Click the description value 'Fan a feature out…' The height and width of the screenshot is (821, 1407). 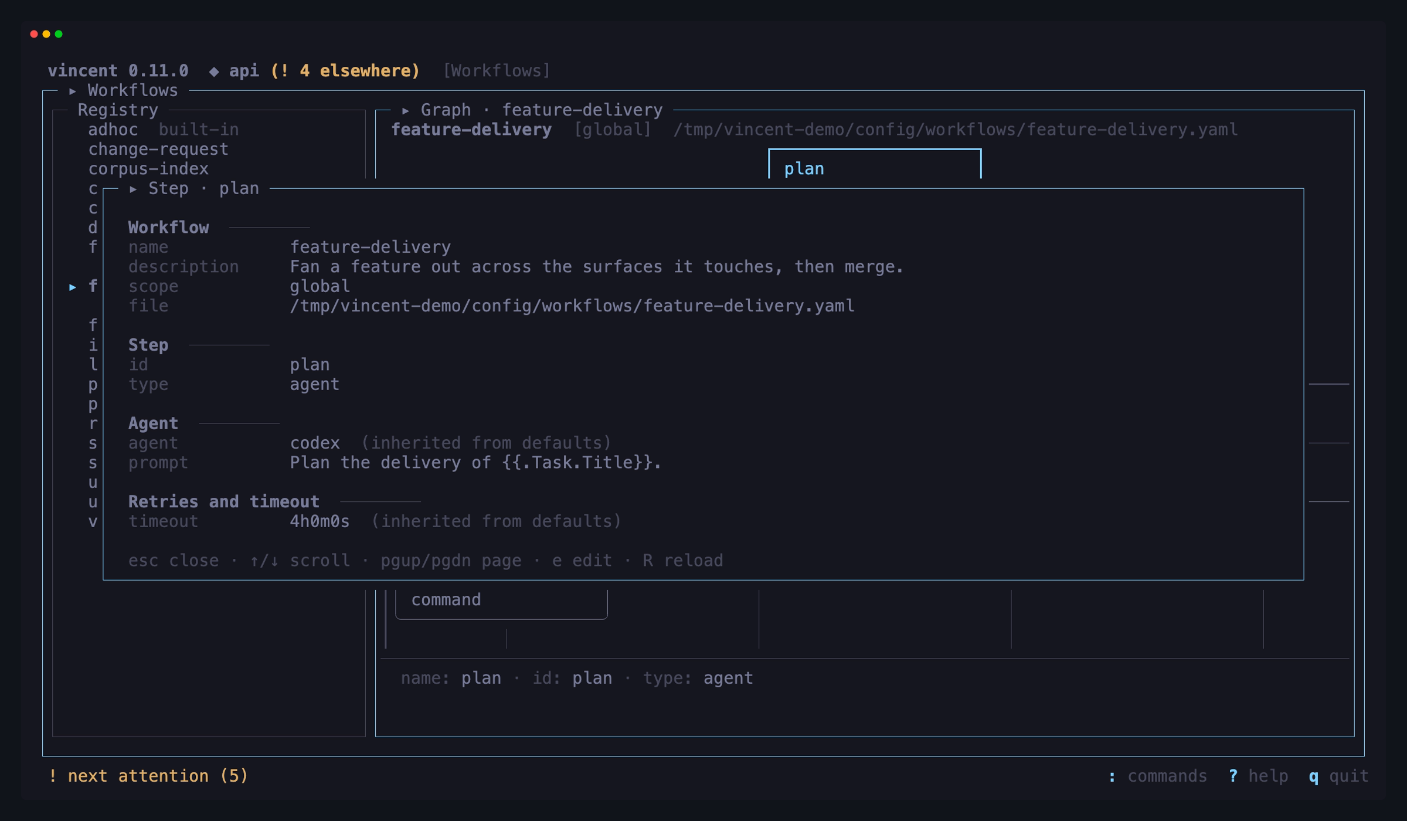point(597,267)
